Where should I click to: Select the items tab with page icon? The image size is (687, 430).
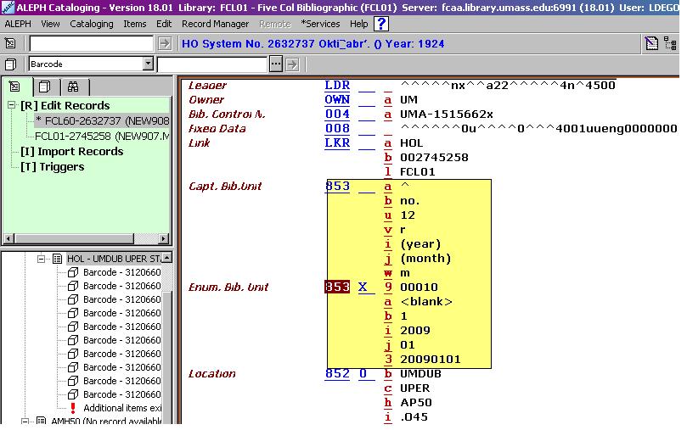click(x=44, y=87)
